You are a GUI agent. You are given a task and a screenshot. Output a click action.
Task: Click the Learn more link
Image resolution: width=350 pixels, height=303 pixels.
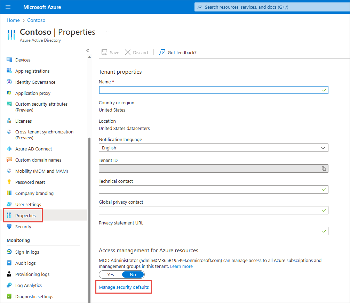(x=181, y=266)
